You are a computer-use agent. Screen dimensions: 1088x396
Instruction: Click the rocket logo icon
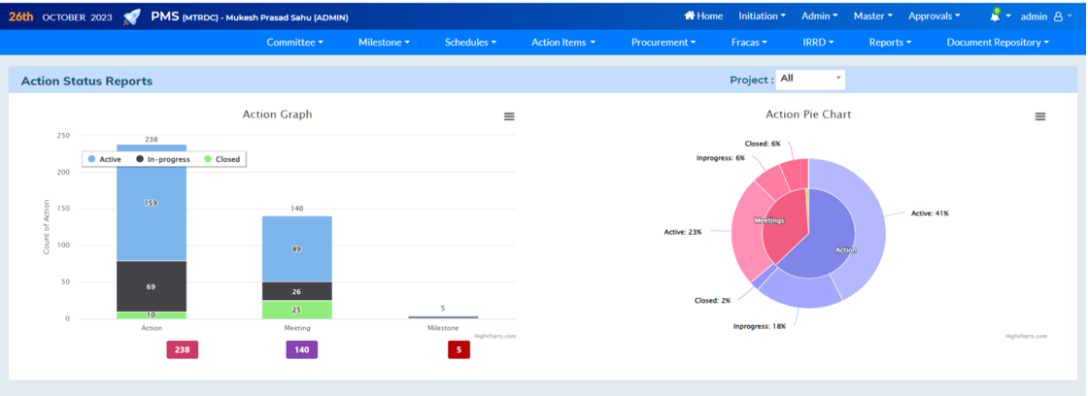pos(132,16)
